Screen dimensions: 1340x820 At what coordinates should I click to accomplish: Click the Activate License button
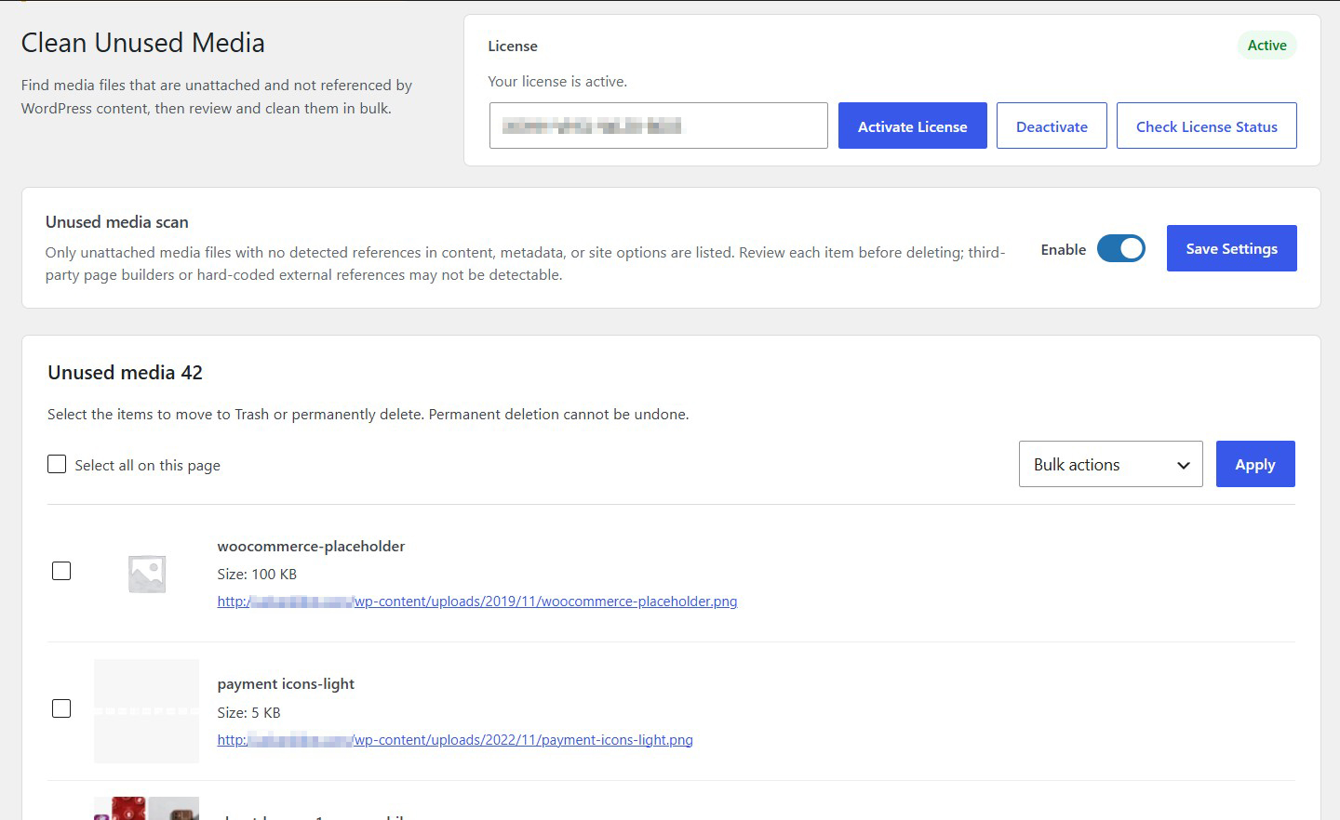click(912, 126)
